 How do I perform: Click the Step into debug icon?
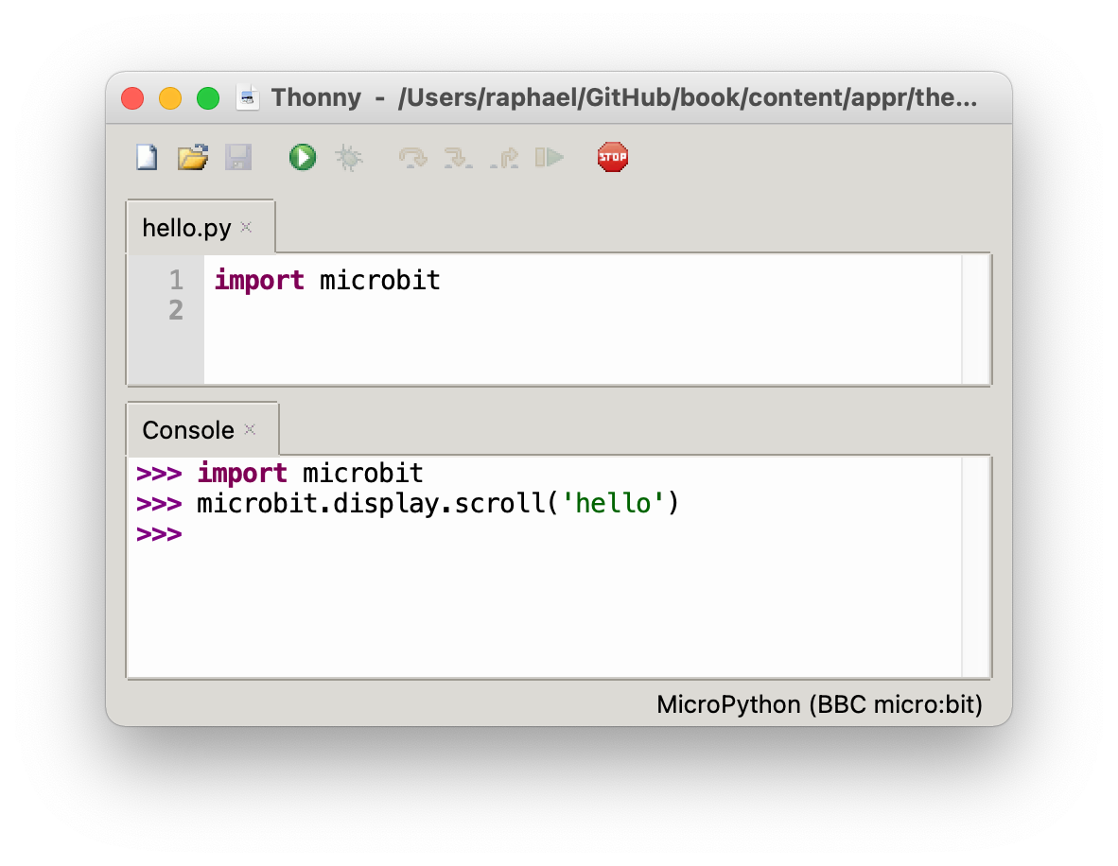pyautogui.click(x=458, y=157)
